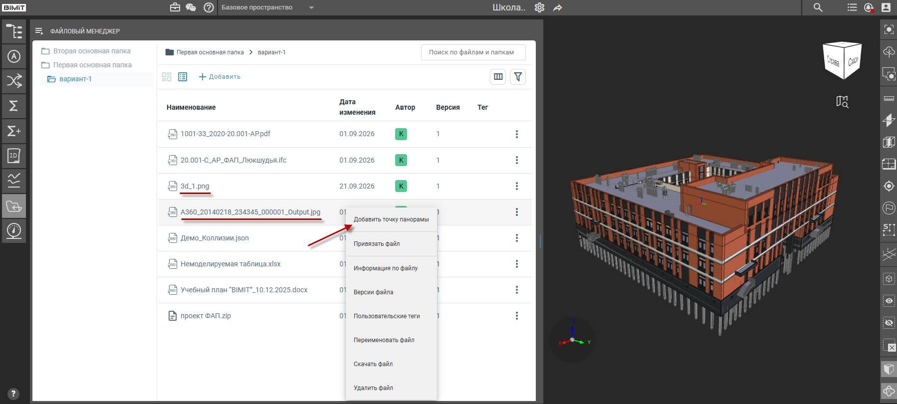Viewport: 897px width, 404px height.
Task: Open options menu for проект ФАП.zip
Action: (x=517, y=316)
